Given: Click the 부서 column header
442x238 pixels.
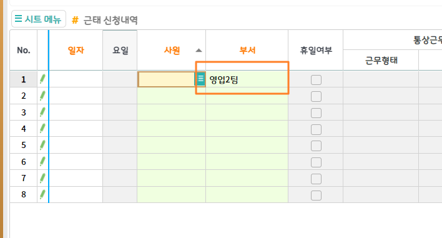Looking at the screenshot, I should (x=247, y=50).
